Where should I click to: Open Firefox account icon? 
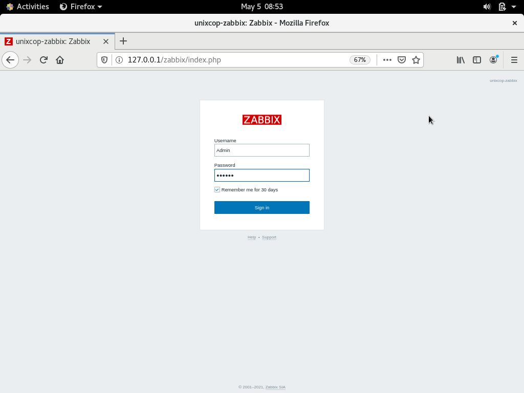pyautogui.click(x=493, y=60)
